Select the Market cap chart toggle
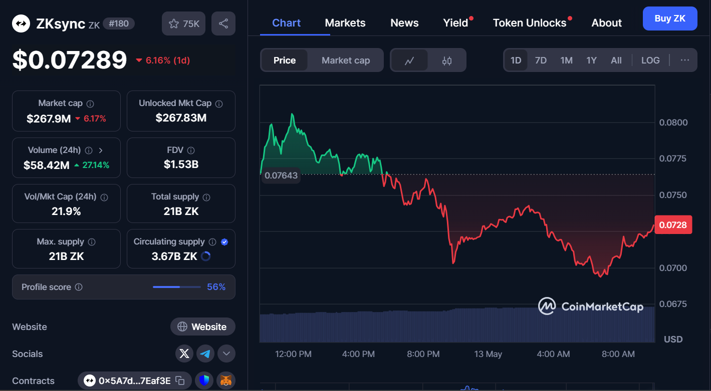The width and height of the screenshot is (711, 391). coord(346,60)
